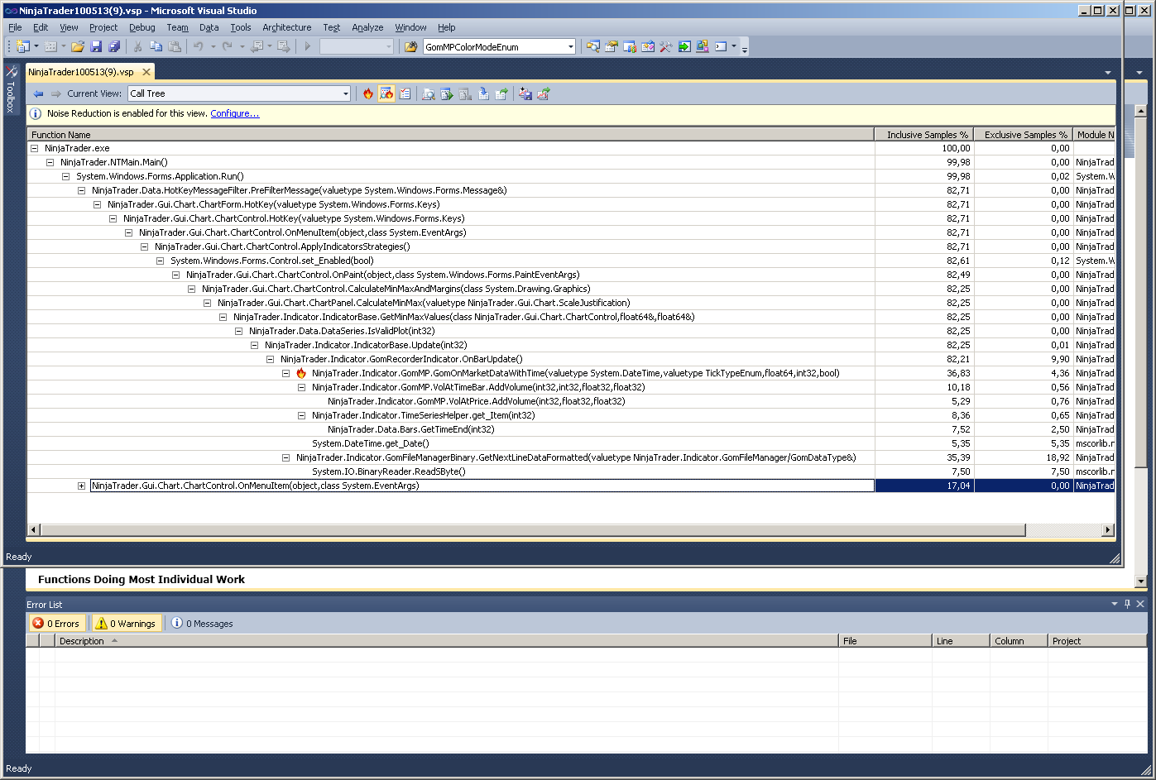Open the Architecture menu
1156x780 pixels.
coord(287,27)
